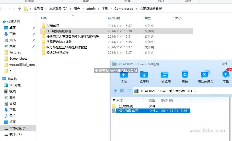
Task: Sort by 修改日期 column in Explorer
Action: 114,18
